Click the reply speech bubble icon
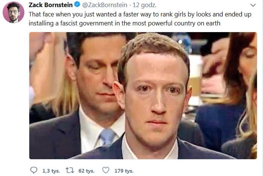263x176 pixels. click(x=34, y=170)
